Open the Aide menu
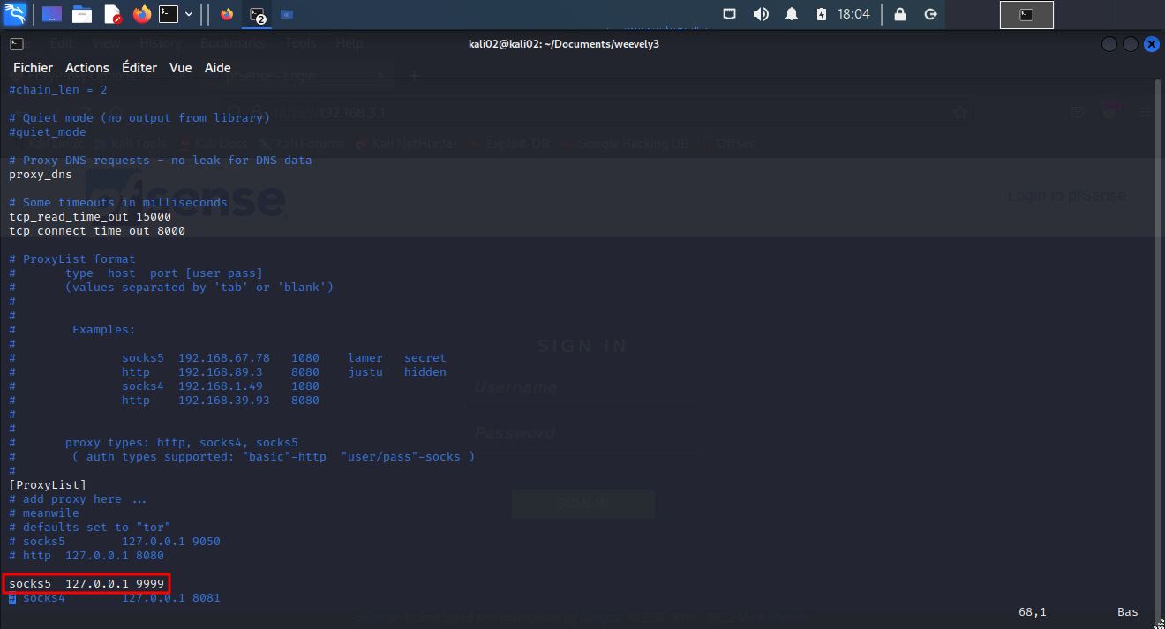This screenshot has height=629, width=1165. click(217, 68)
